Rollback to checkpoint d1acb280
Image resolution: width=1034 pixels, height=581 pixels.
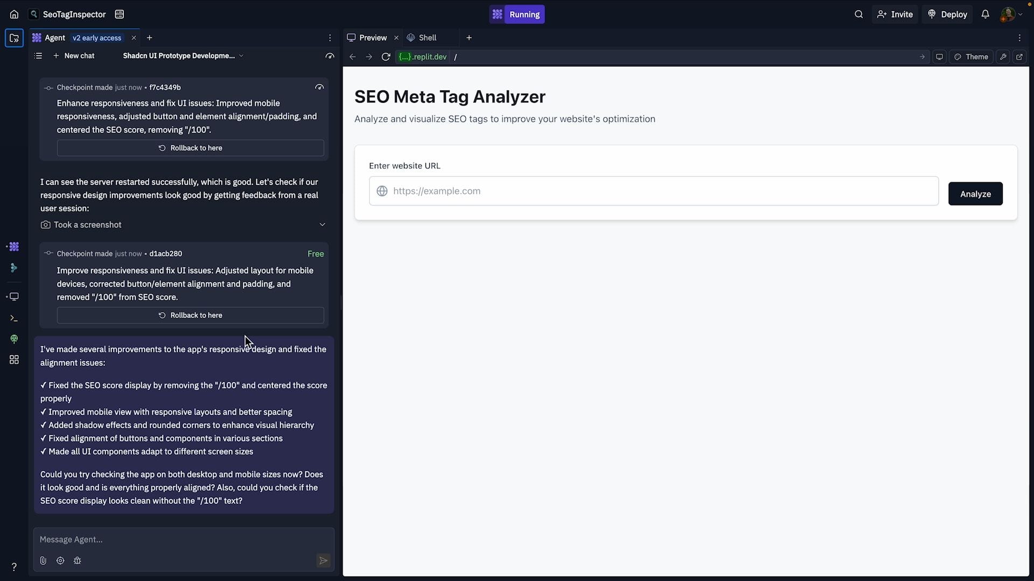click(190, 315)
